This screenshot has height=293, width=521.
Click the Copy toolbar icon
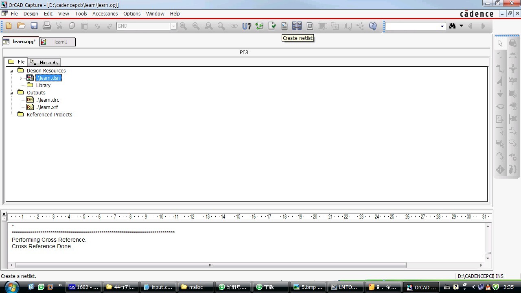click(x=72, y=26)
